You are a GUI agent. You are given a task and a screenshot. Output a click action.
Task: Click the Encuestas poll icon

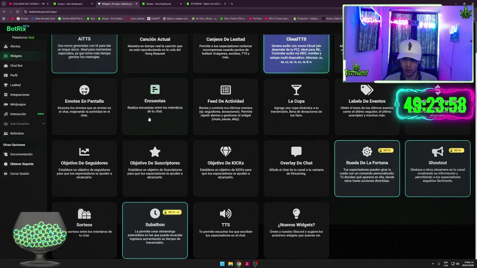(x=155, y=89)
